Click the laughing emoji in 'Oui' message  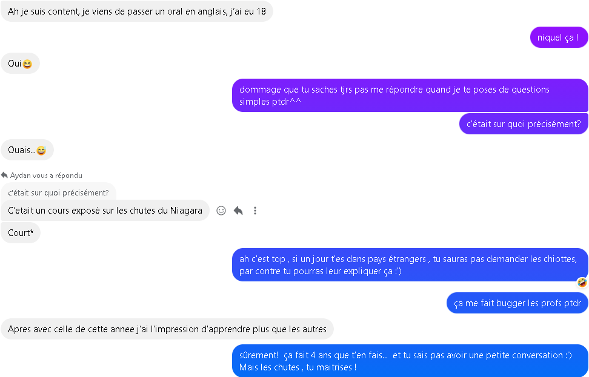coord(27,64)
